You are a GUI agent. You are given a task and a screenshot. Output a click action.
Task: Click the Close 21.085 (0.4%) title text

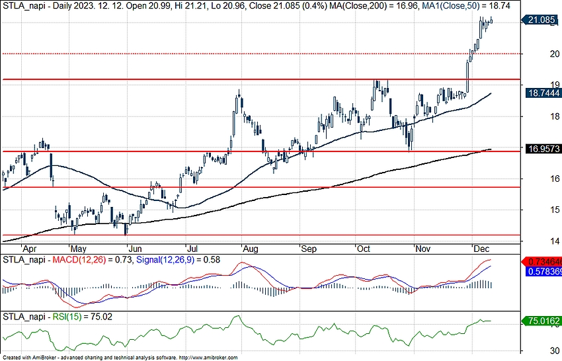pos(287,6)
